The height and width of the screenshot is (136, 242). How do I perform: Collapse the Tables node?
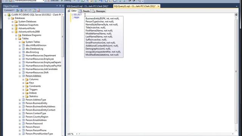[16, 39]
